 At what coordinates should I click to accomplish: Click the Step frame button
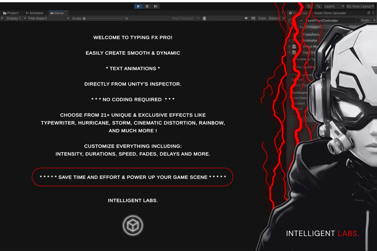[x=156, y=6]
